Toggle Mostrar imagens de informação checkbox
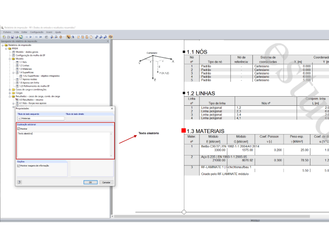 pos(19,166)
